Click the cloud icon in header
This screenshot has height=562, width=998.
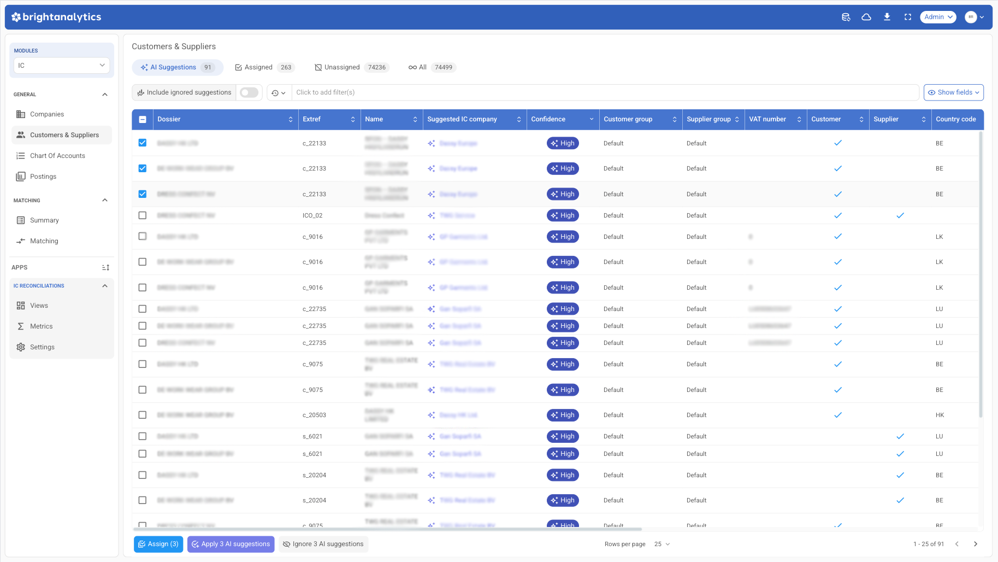pos(866,17)
